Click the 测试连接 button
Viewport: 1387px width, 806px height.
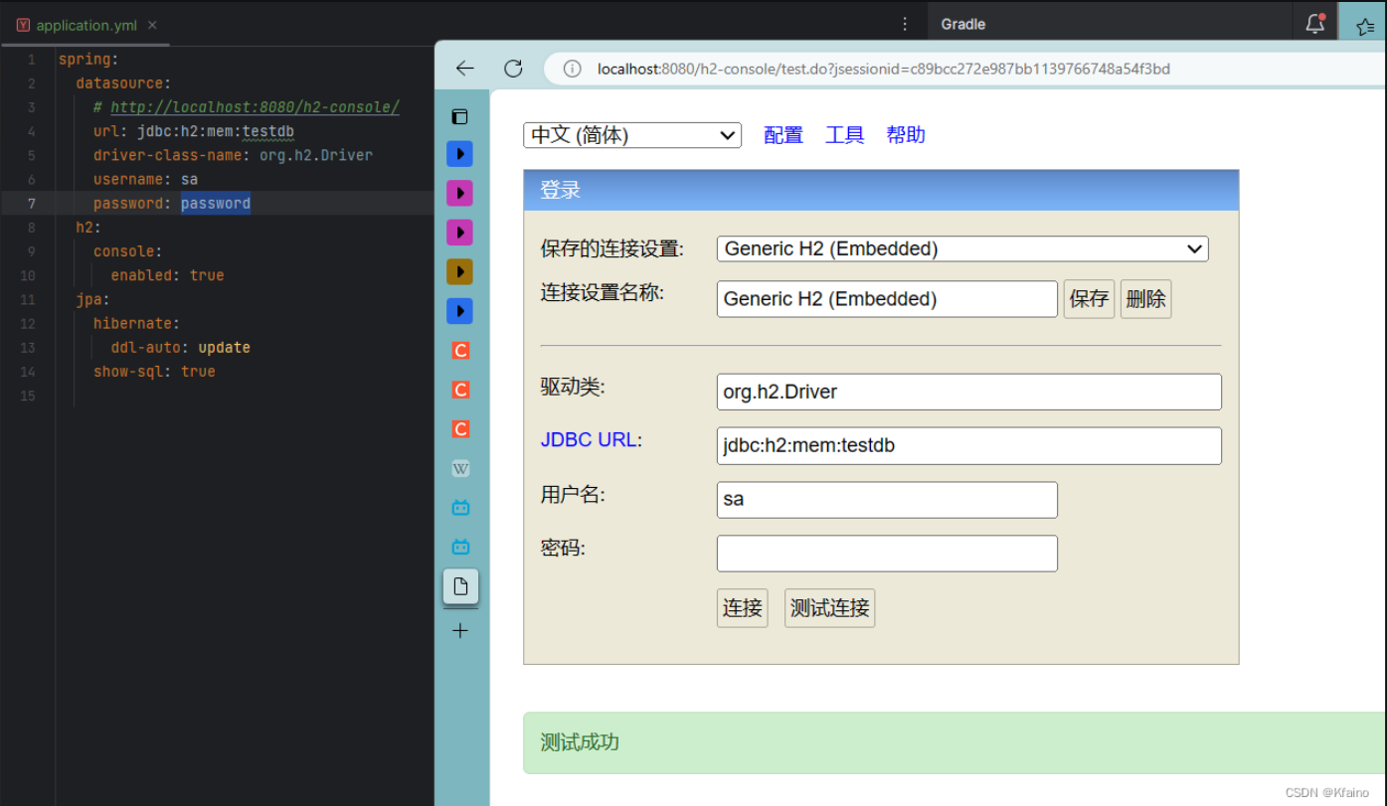tap(830, 607)
